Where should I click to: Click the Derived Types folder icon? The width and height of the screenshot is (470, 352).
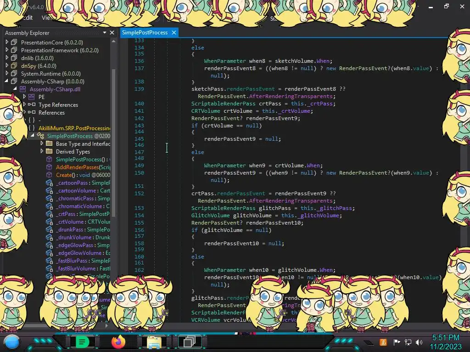(x=49, y=151)
